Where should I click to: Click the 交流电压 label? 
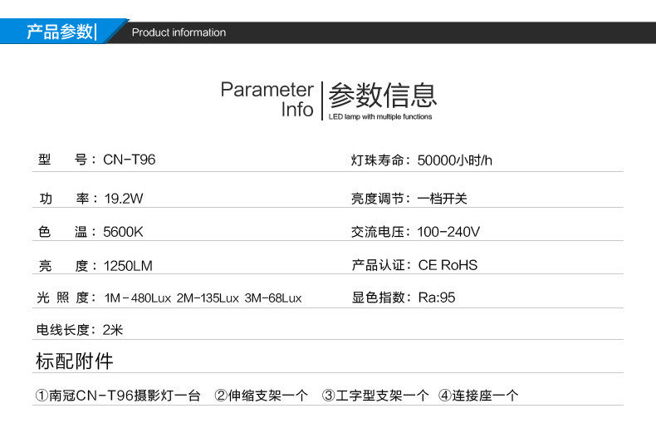380,232
